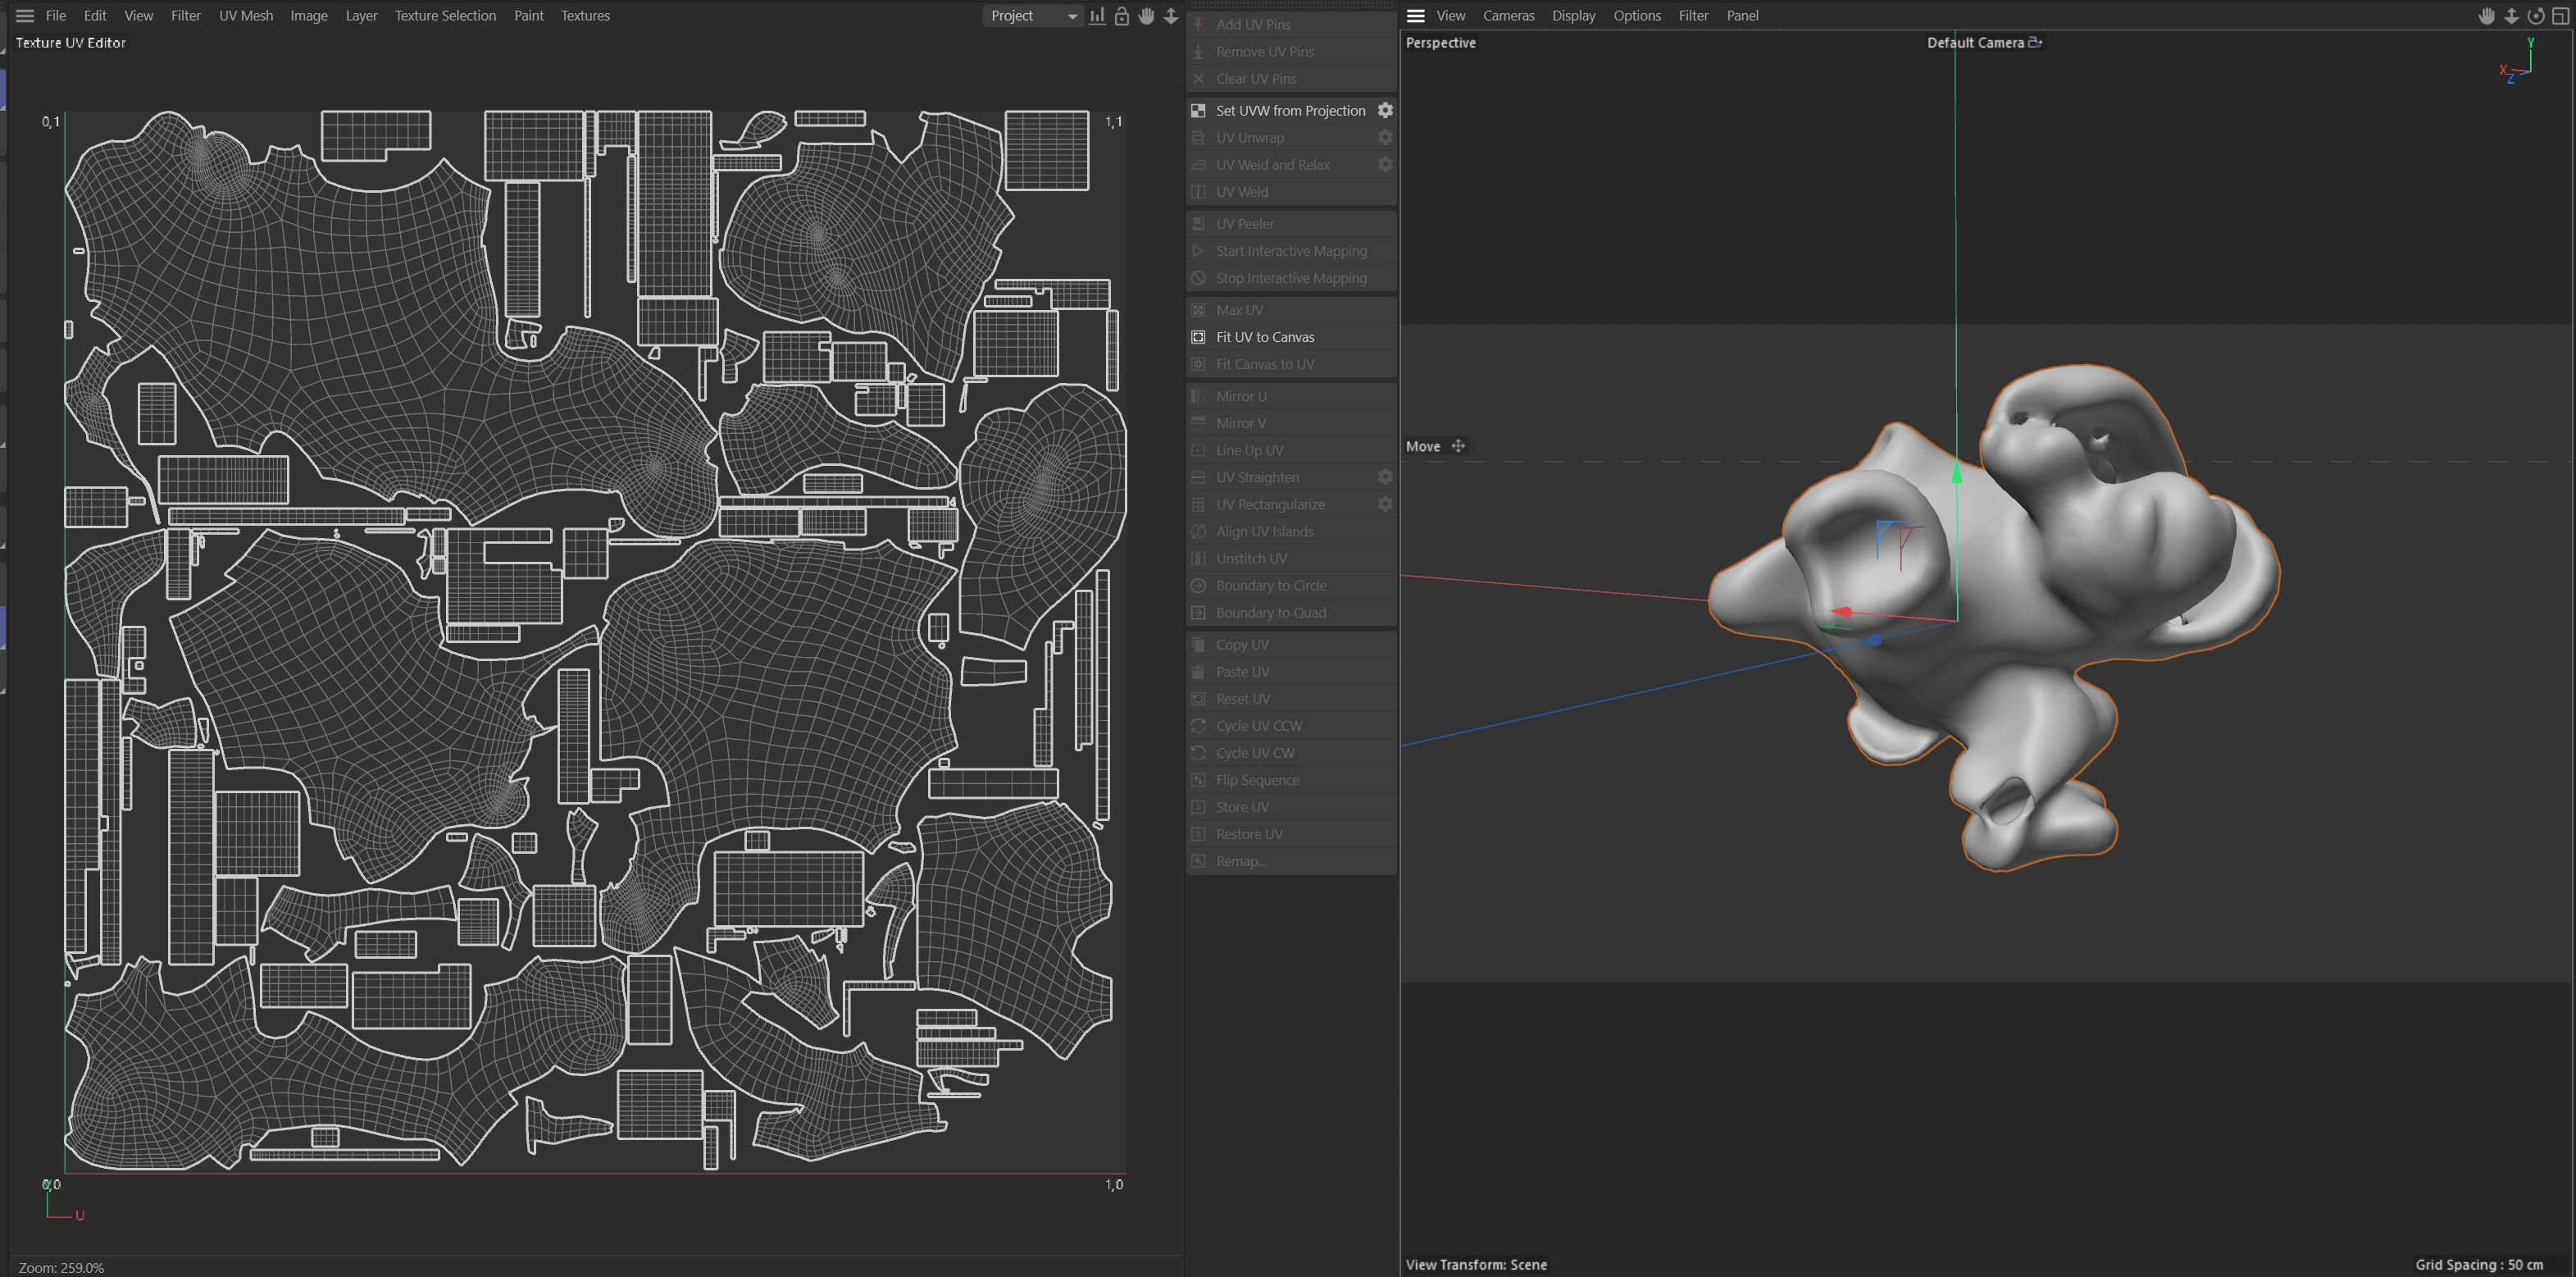
Task: Click Fit UV to Canvas command
Action: (x=1265, y=337)
